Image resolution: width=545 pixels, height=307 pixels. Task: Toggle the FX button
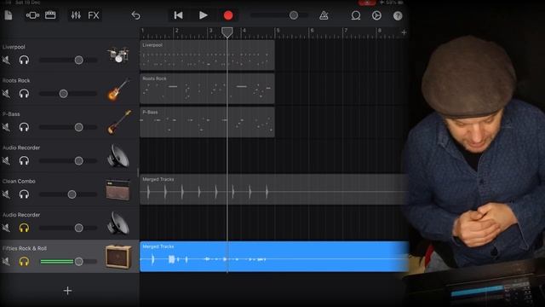[x=94, y=15]
